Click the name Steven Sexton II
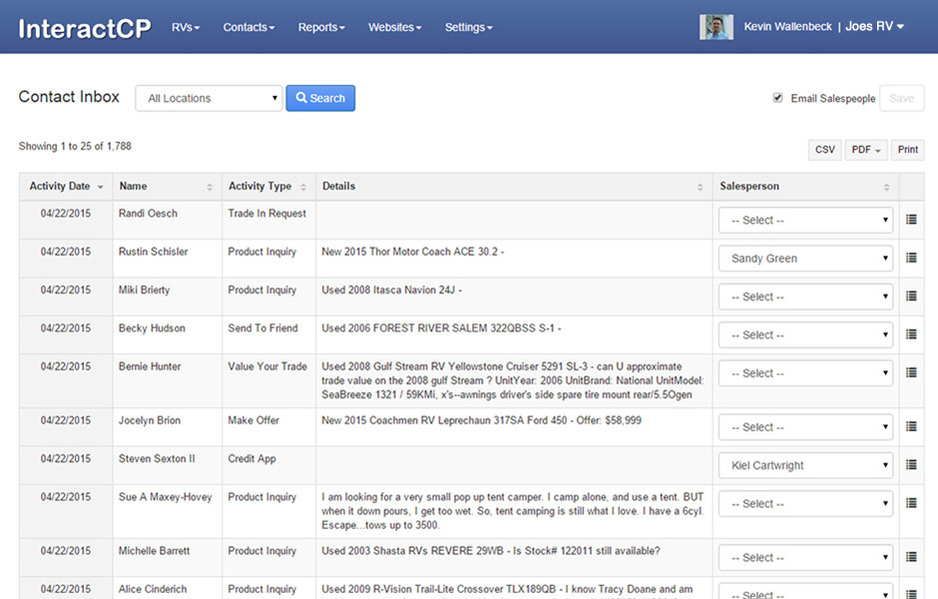Image resolution: width=938 pixels, height=599 pixels. coord(157,458)
